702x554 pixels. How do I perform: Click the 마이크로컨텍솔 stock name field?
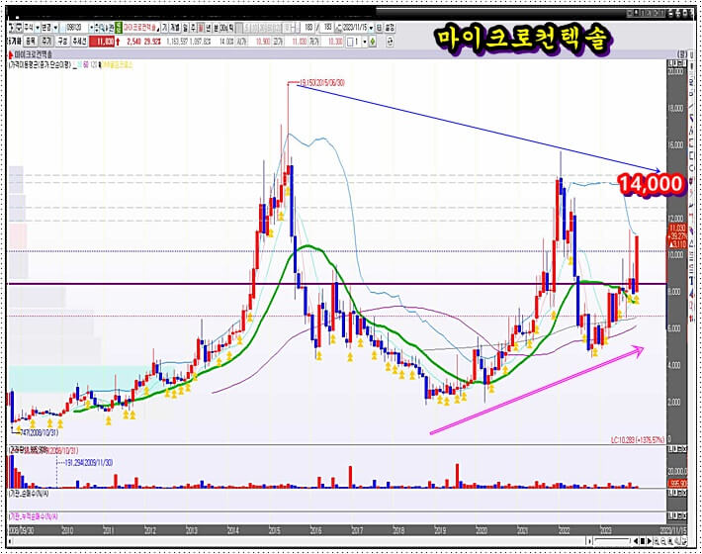pyautogui.click(x=141, y=28)
